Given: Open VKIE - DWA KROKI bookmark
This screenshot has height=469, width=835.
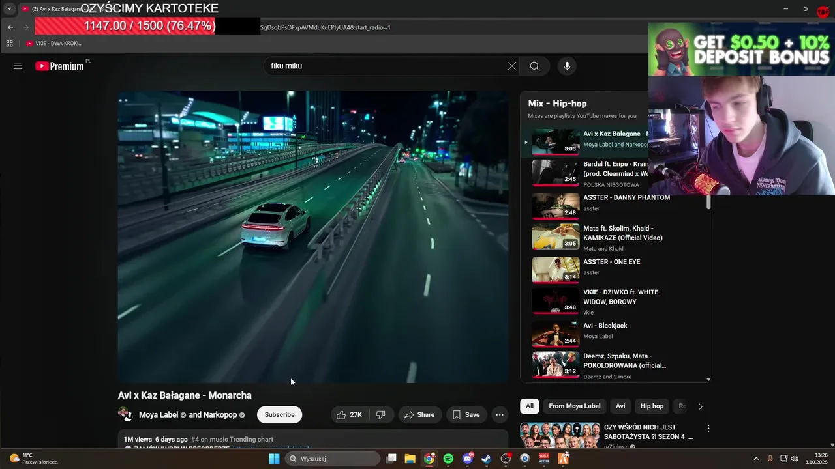Looking at the screenshot, I should (x=54, y=44).
